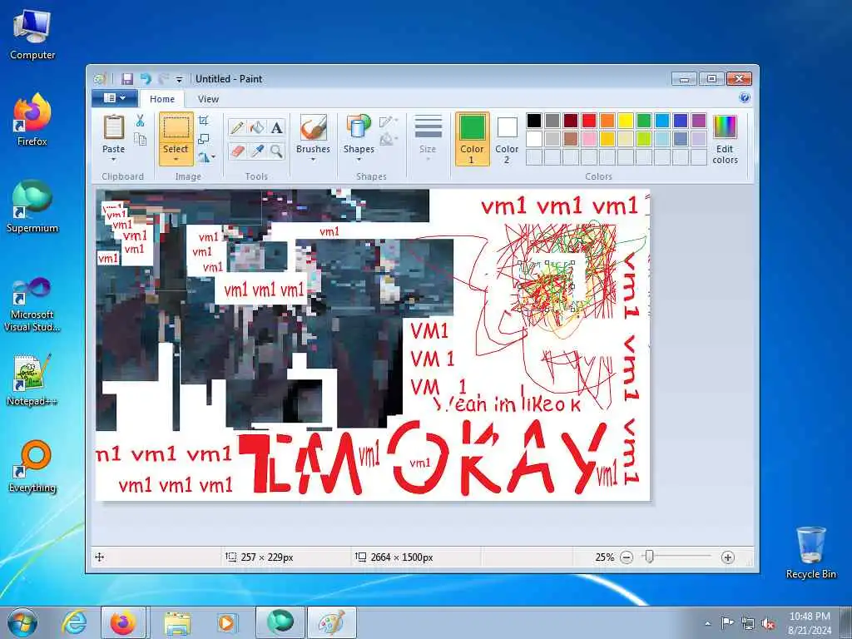Expand the Brushes dropdown arrow

313,159
